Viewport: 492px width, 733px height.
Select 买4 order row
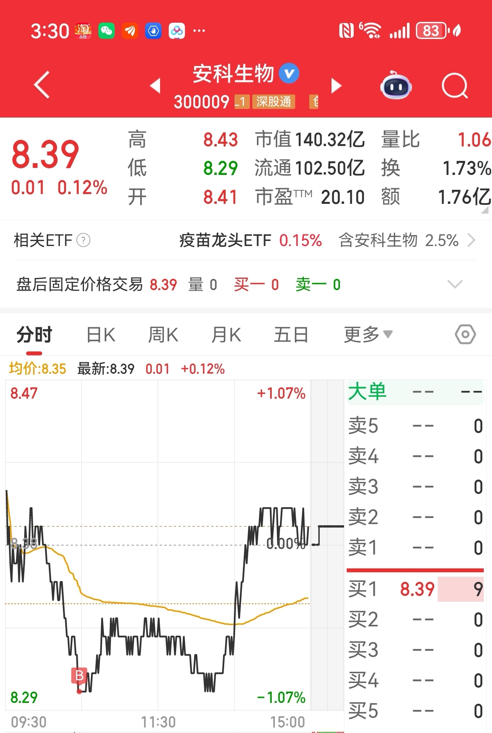(415, 680)
